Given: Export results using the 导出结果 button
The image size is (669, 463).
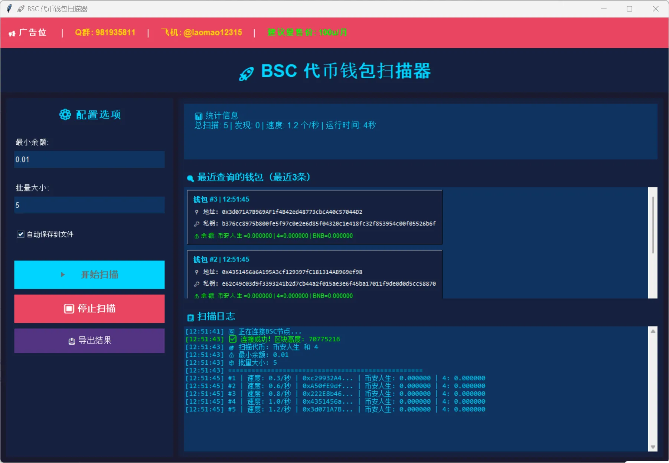Looking at the screenshot, I should coord(89,341).
